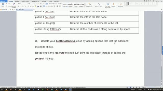Open the Word Tools menu

click(99, 5)
